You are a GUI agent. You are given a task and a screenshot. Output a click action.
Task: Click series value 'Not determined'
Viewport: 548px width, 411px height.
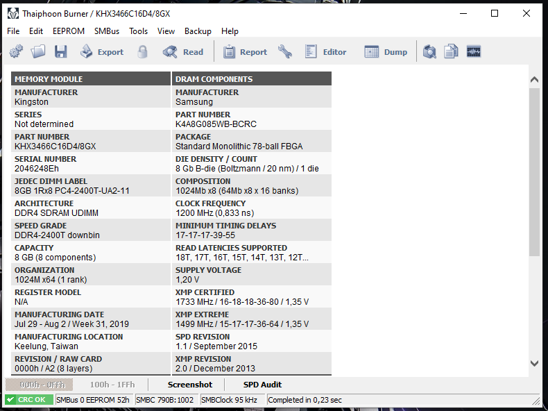click(x=44, y=124)
